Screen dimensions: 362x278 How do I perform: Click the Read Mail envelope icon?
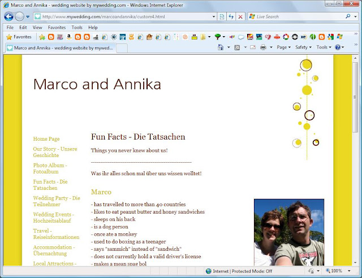(x=253, y=47)
